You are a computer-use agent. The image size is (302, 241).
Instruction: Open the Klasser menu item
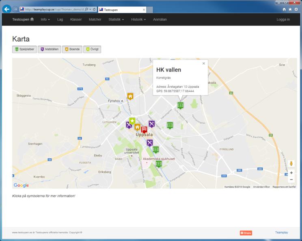pyautogui.click(x=76, y=19)
